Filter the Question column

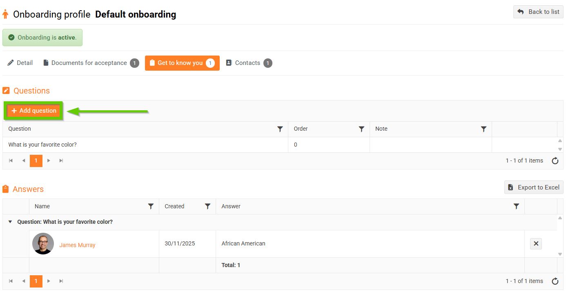[x=280, y=129]
